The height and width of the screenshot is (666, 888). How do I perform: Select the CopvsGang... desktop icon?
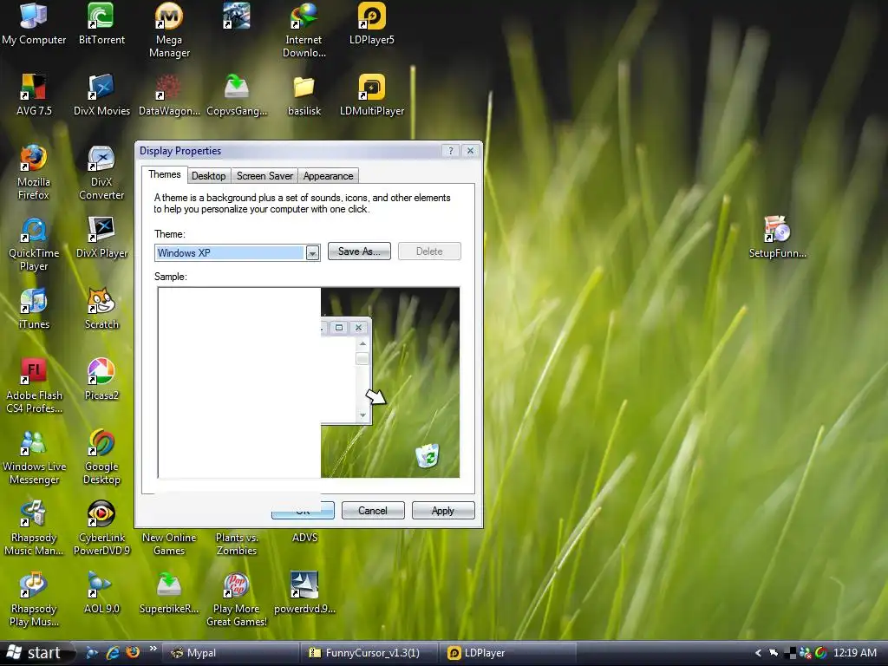237,95
